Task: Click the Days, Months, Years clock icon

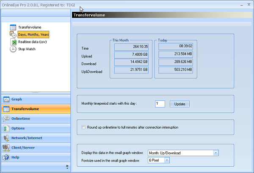Action: (13, 35)
